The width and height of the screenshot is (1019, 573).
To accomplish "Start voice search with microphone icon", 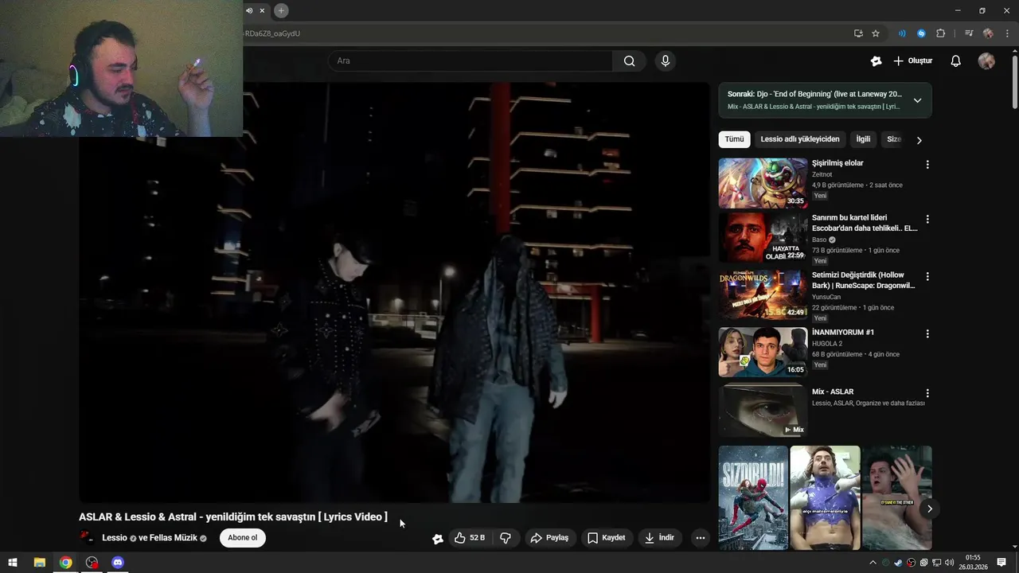I will pos(666,60).
